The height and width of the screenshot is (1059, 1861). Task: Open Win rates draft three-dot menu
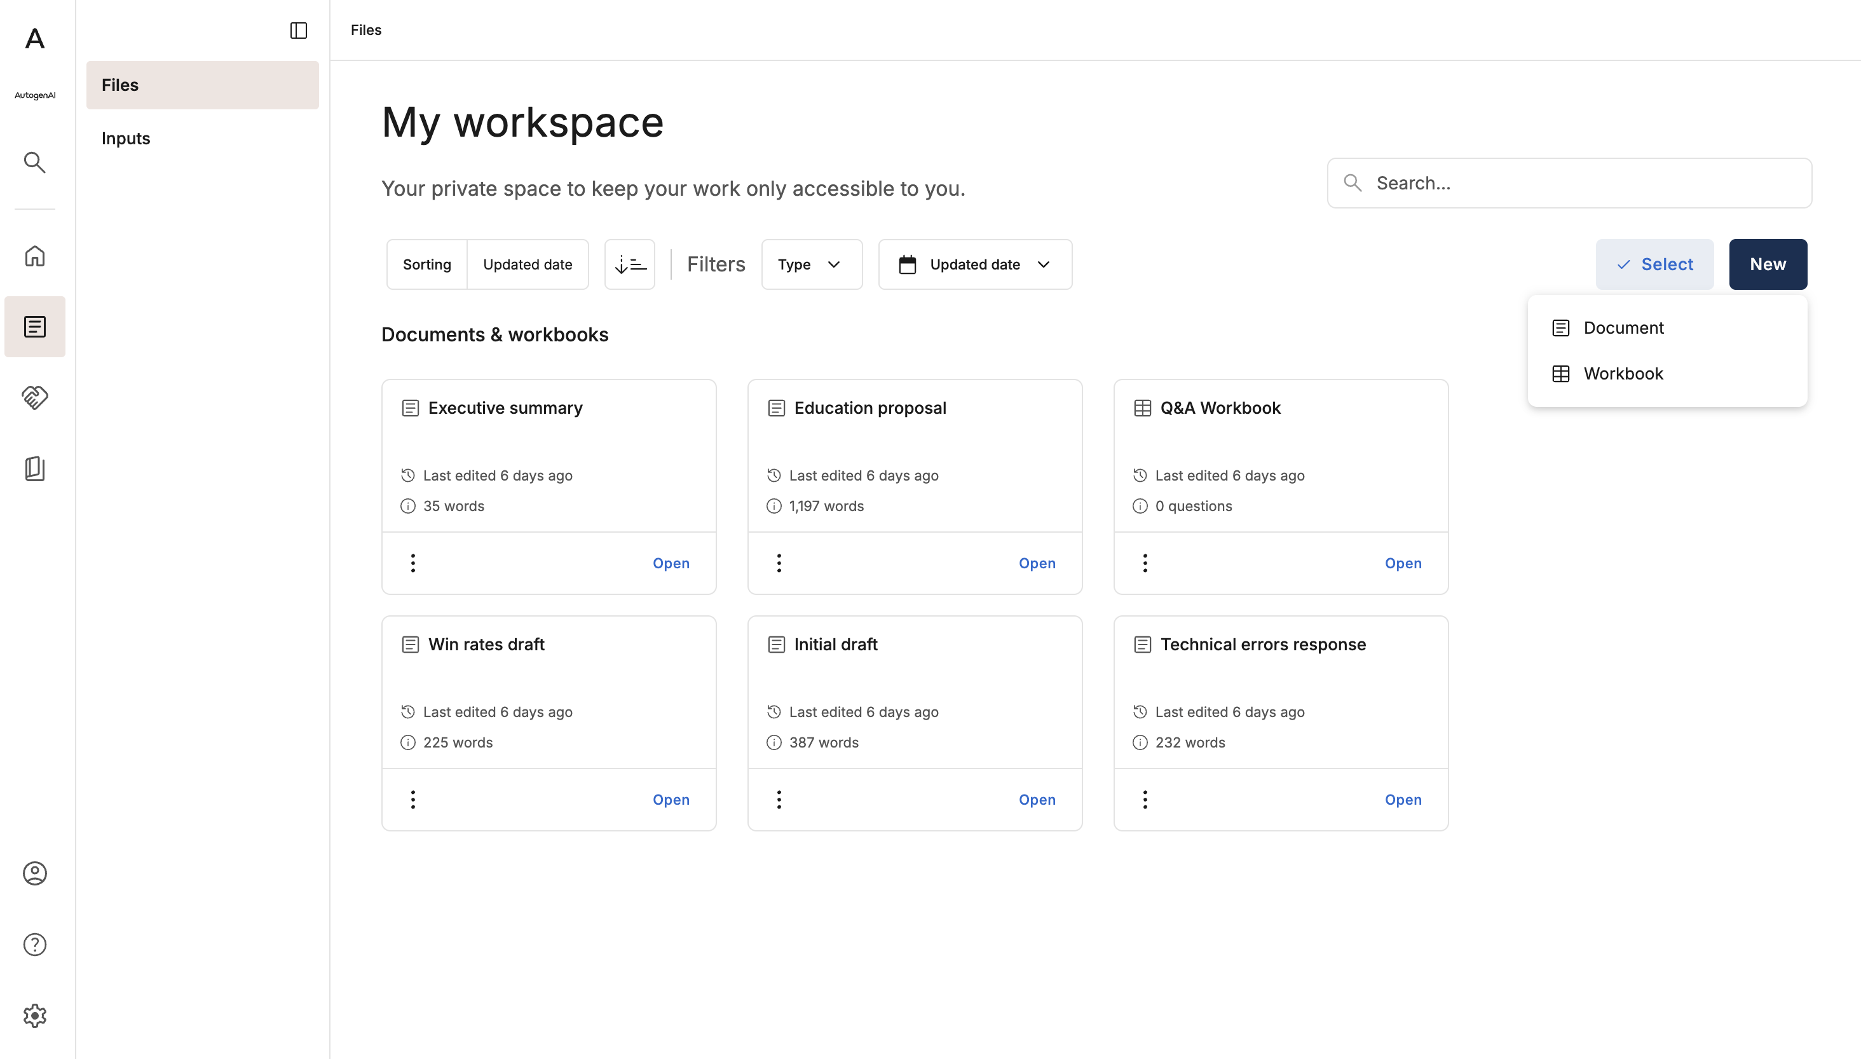point(413,800)
